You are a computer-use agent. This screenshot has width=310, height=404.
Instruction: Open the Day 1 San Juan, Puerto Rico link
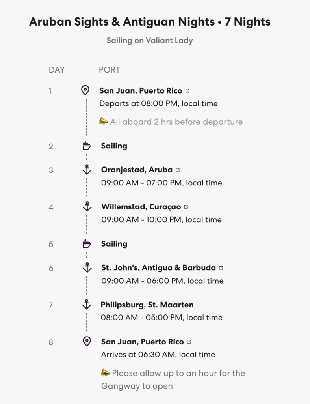tap(141, 91)
